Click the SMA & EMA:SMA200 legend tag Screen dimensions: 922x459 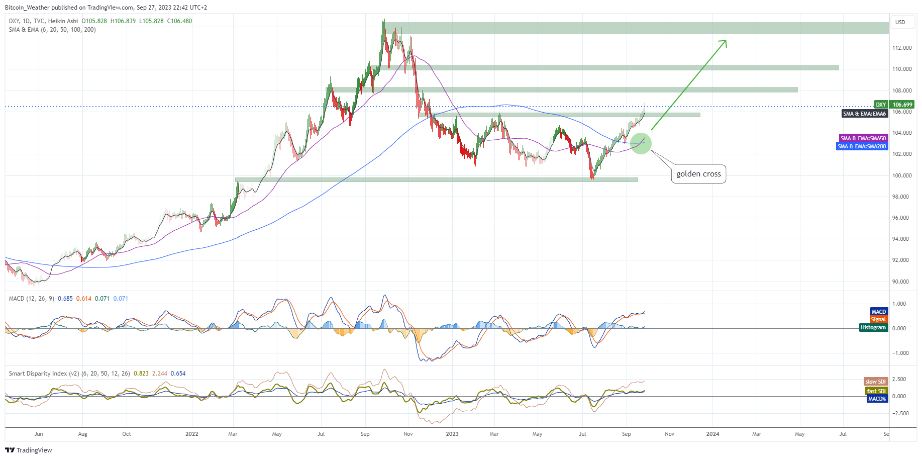862,146
